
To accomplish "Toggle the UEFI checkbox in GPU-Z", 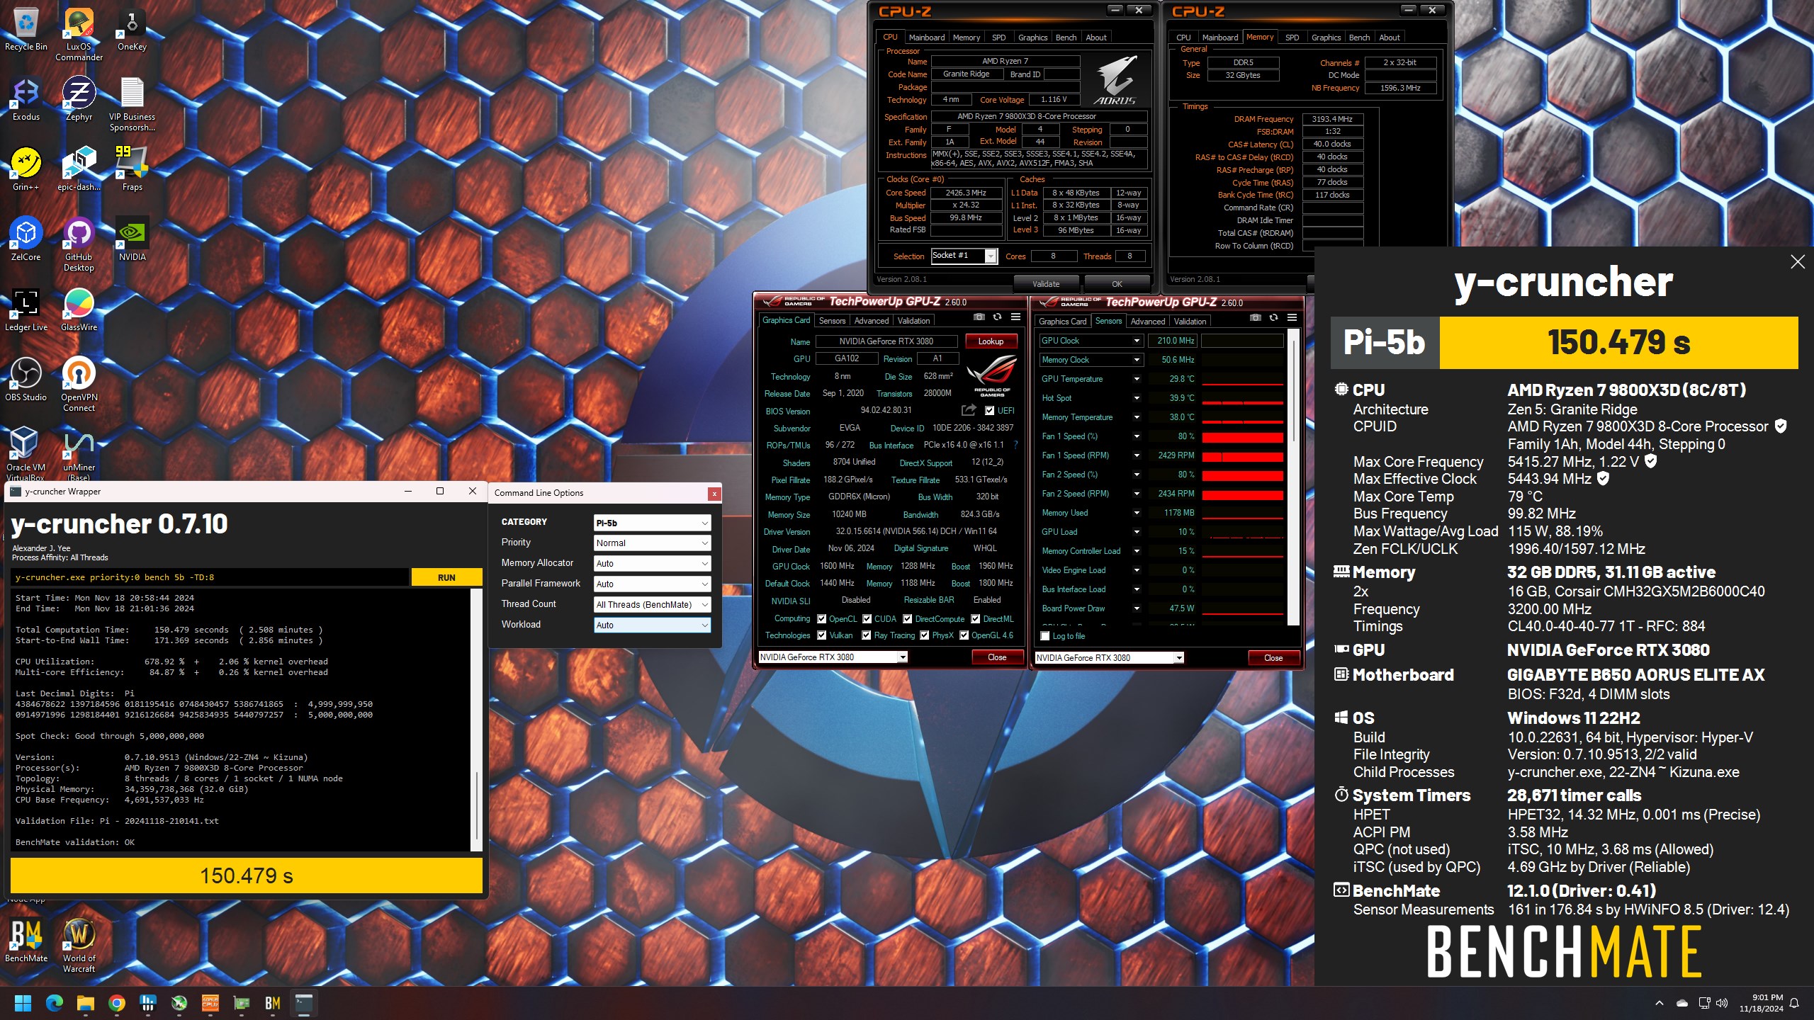I will click(x=989, y=411).
